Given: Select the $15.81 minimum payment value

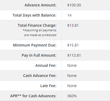Looking at the screenshot, I should pos(73,45).
